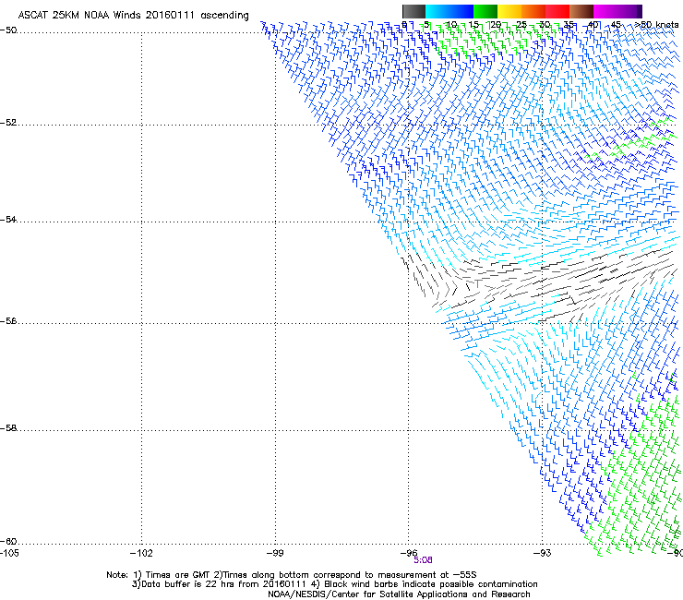Click the NOAA/NESDIS Center credit line
The height and width of the screenshot is (600, 683).
(x=399, y=594)
